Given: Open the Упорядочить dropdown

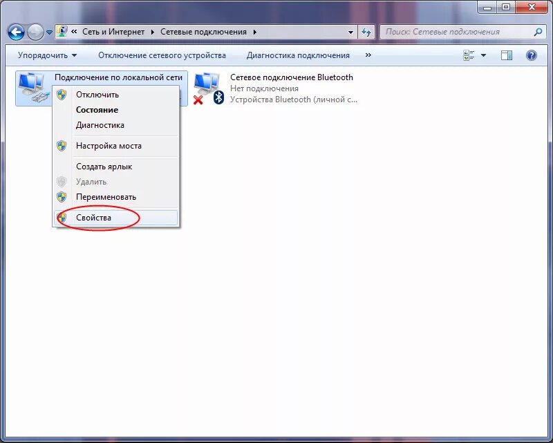Looking at the screenshot, I should 41,55.
